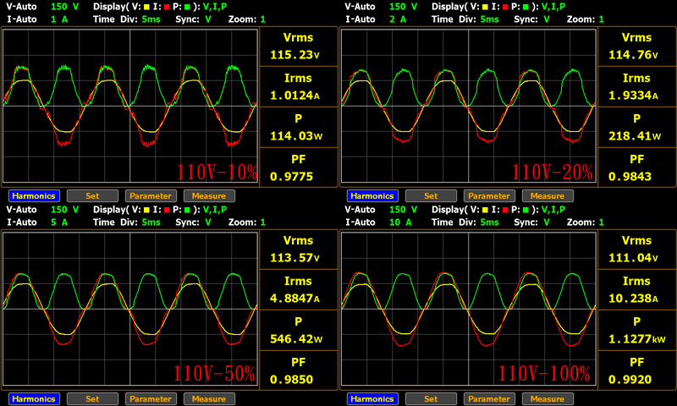
Task: Open Harmonics in the 110V-100% panel
Action: tap(372, 398)
